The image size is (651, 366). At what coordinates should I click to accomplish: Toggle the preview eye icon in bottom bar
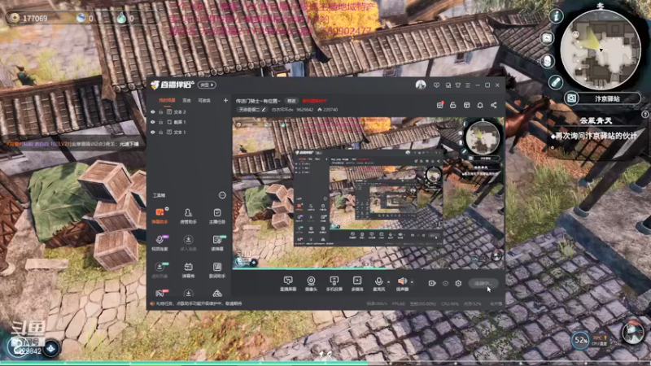pos(445,283)
